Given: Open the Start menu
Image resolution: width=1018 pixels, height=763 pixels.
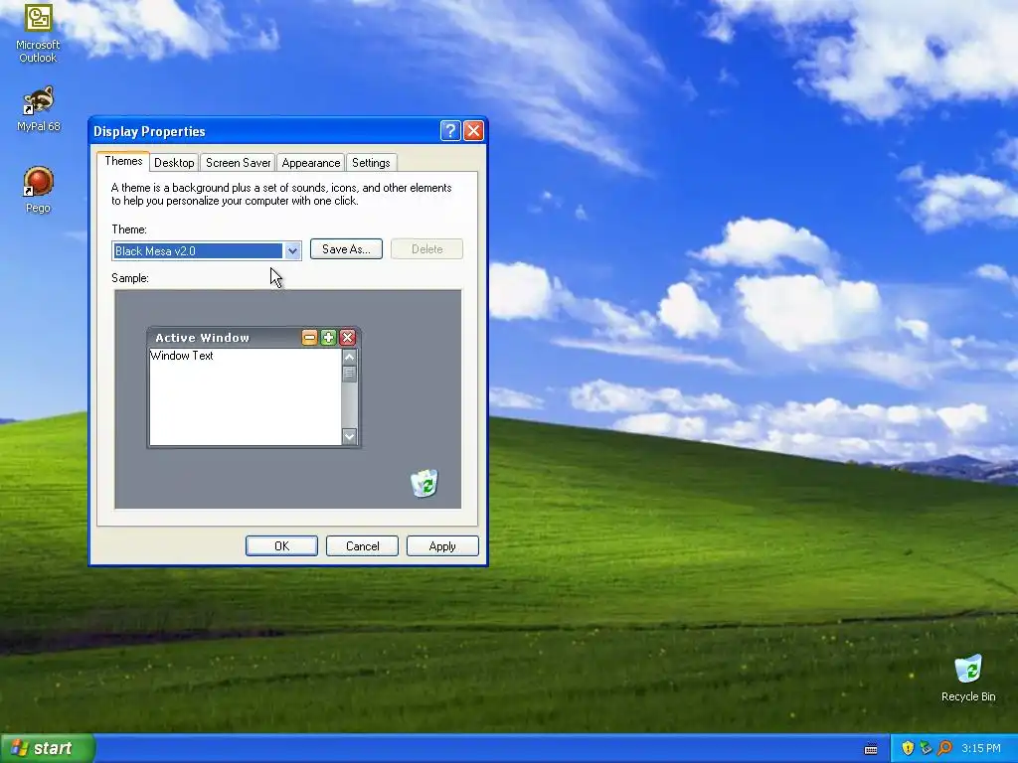Looking at the screenshot, I should (x=47, y=748).
